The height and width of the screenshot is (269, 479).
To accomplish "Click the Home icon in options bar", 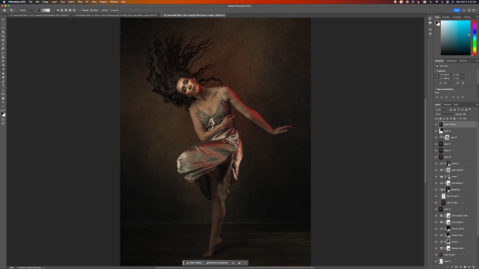I will [x=4, y=10].
